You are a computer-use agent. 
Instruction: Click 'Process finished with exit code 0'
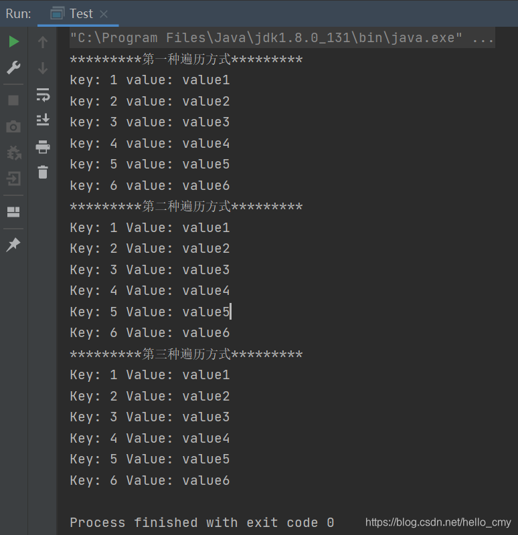(202, 522)
